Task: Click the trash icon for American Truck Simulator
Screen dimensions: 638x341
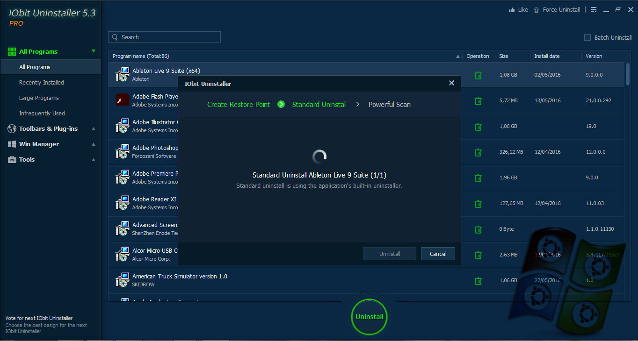Action: tap(478, 281)
